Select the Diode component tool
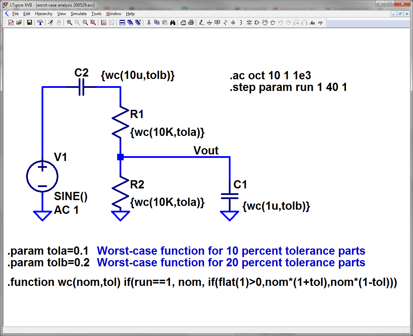 coord(249,23)
